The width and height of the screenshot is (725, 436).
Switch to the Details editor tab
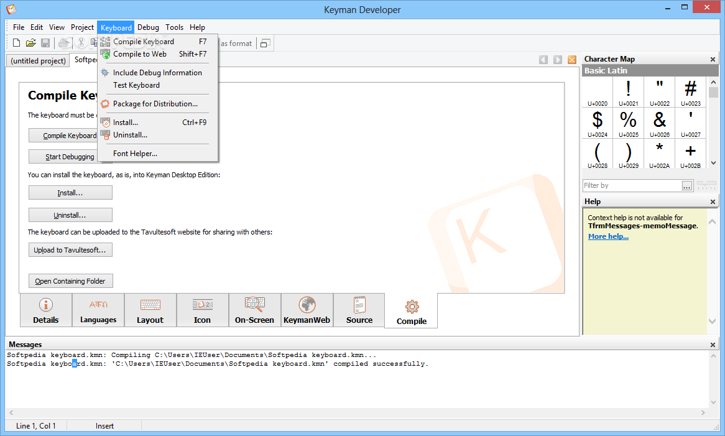tap(46, 310)
